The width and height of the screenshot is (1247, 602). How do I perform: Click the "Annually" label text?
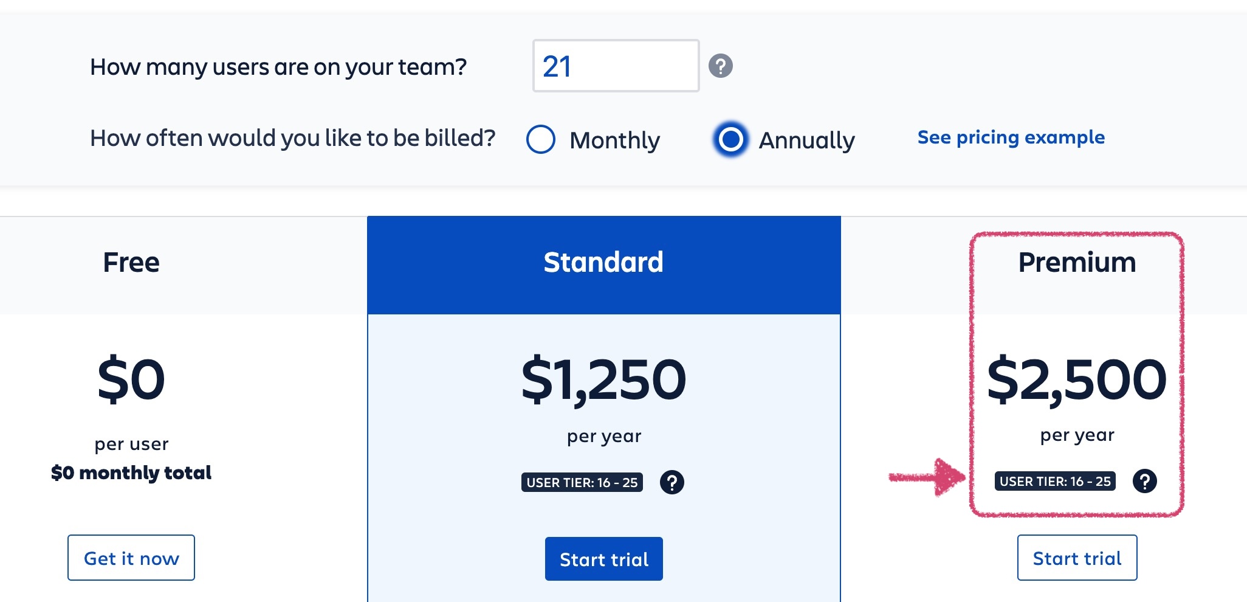click(806, 140)
